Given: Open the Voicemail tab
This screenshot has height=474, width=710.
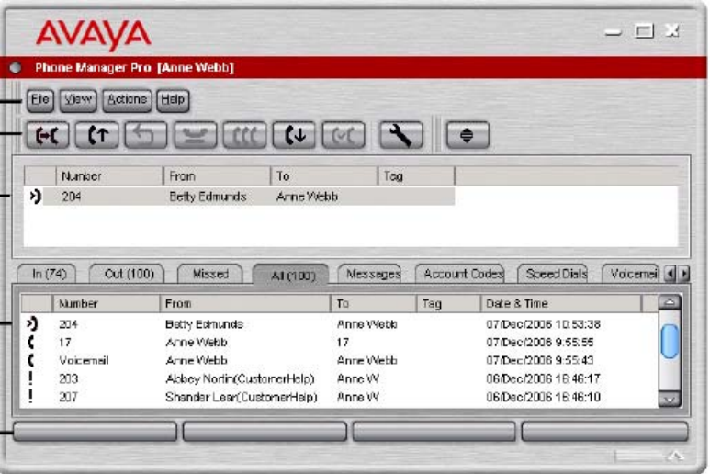Looking at the screenshot, I should coord(631,274).
